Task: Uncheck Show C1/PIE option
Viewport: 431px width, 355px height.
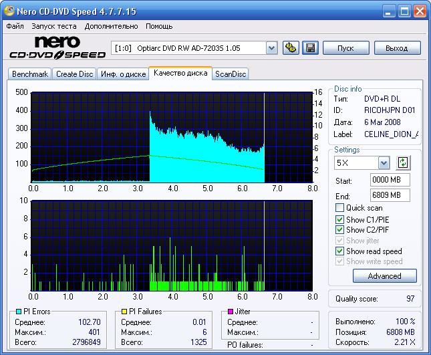Action: (x=340, y=219)
